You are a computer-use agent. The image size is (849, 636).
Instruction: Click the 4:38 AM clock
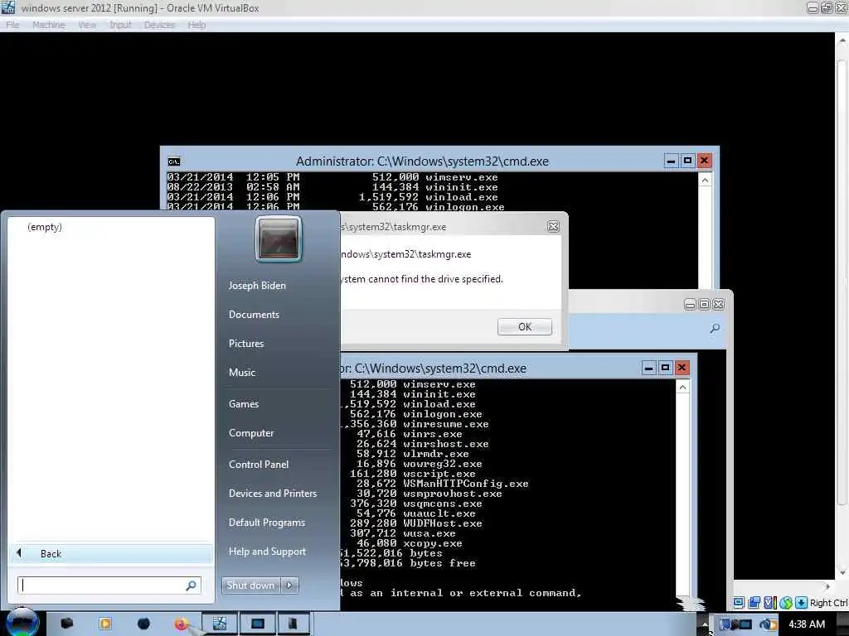click(807, 624)
